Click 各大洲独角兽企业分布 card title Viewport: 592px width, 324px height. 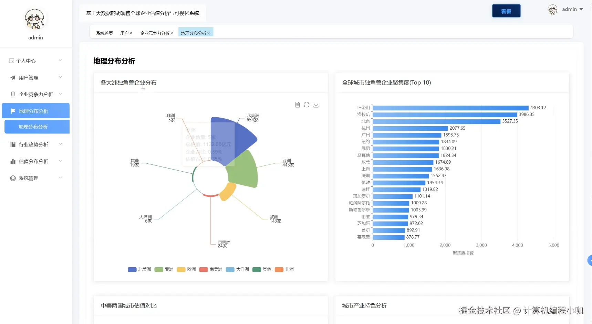[128, 83]
